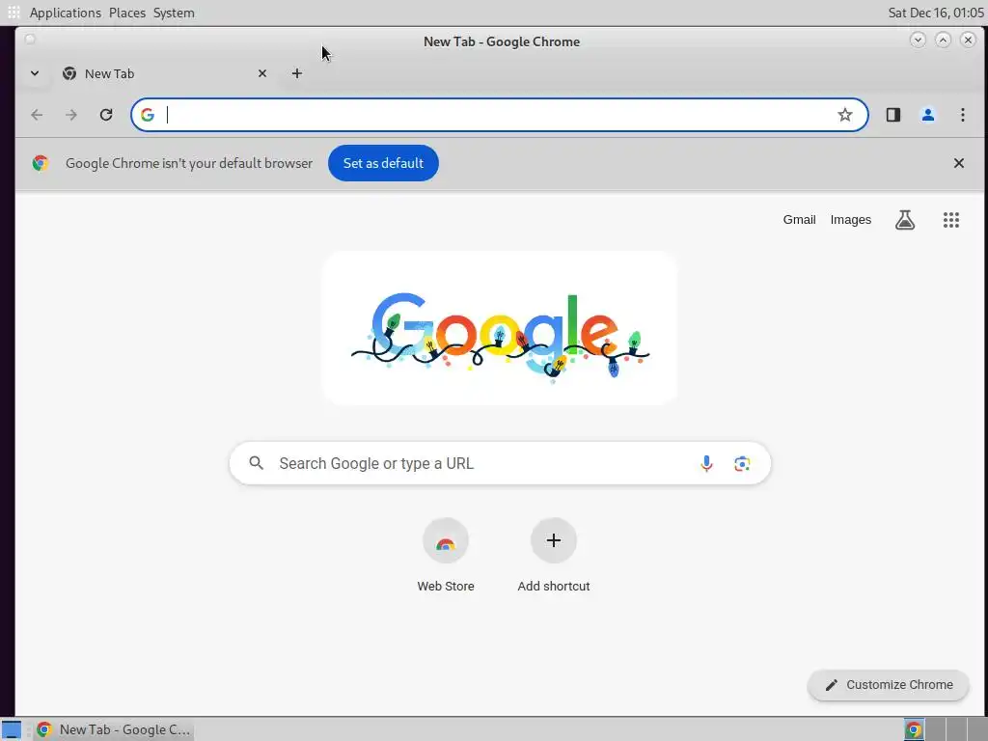Go back with the back arrow
Viewport: 988px width, 741px height.
click(37, 115)
